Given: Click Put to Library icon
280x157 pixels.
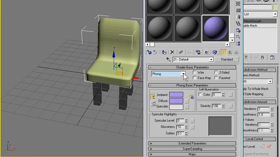Looking at the screenshot, I should click(x=198, y=52).
